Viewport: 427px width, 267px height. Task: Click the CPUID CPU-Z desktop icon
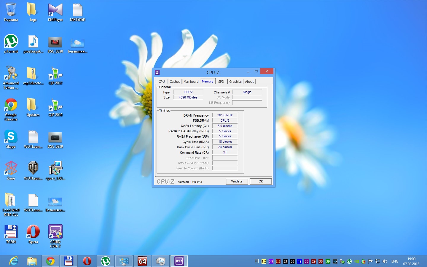[55, 232]
